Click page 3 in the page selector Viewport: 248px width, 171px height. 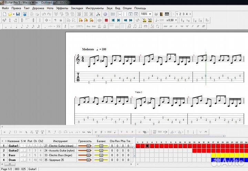tap(184, 14)
